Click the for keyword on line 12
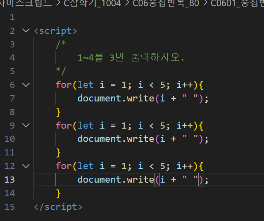The width and height of the screenshot is (264, 221). [x=64, y=166]
